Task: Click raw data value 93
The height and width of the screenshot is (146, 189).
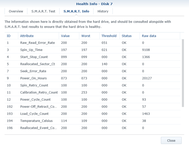Action: [144, 100]
